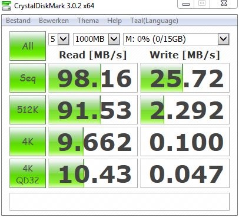Select the Seq read result 98.16
The image size is (239, 217).
point(93,78)
